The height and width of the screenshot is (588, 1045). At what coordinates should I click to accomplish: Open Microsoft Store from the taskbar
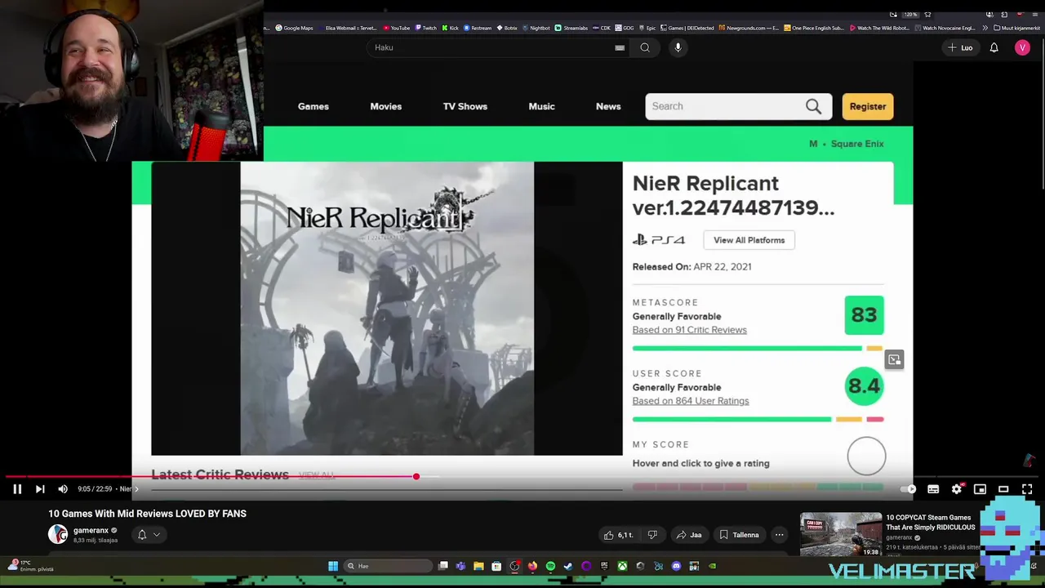(x=496, y=566)
